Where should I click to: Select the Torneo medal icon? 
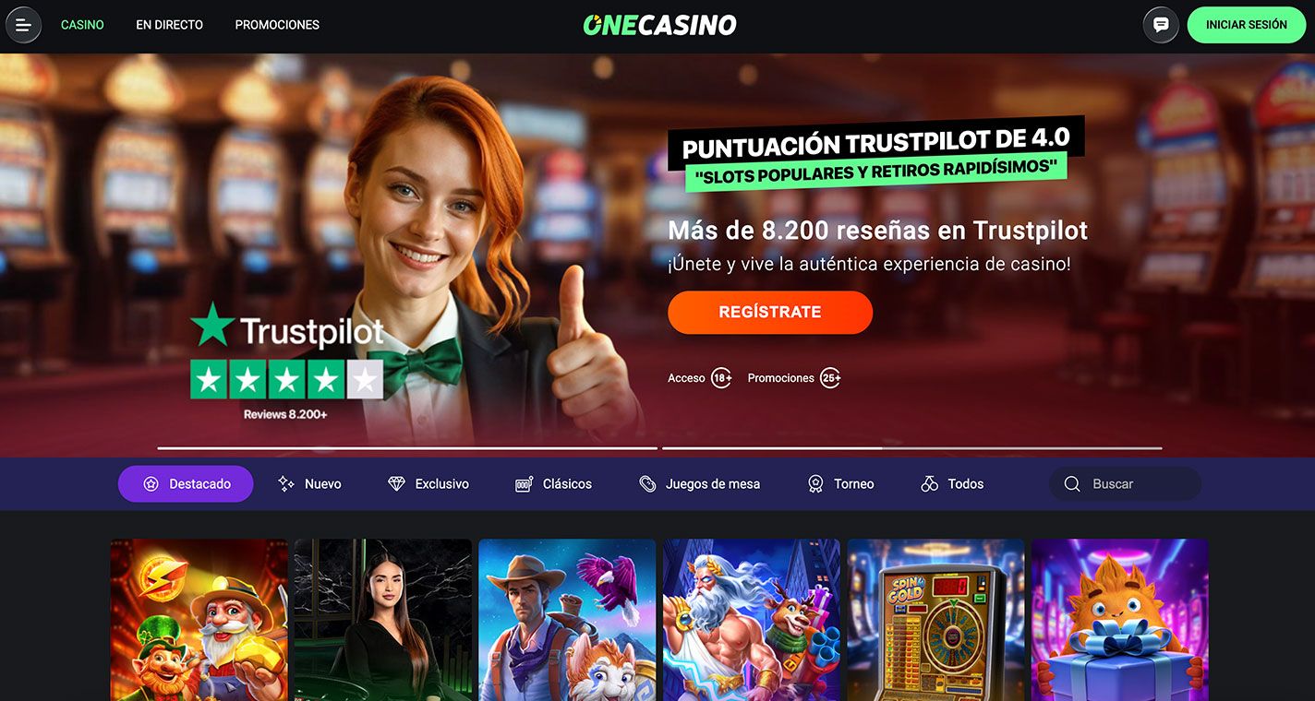(x=815, y=484)
